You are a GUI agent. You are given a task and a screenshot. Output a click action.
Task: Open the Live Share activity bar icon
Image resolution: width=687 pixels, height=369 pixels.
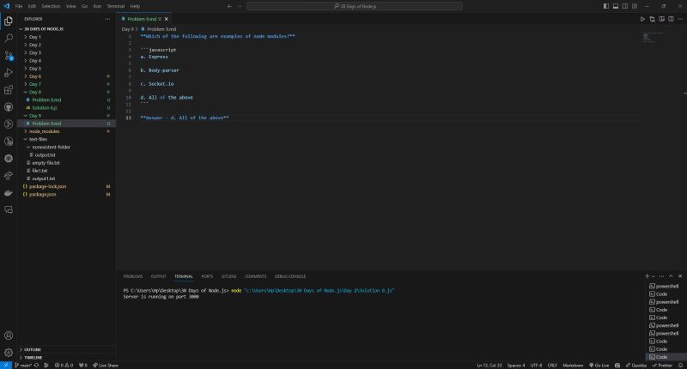(x=9, y=176)
